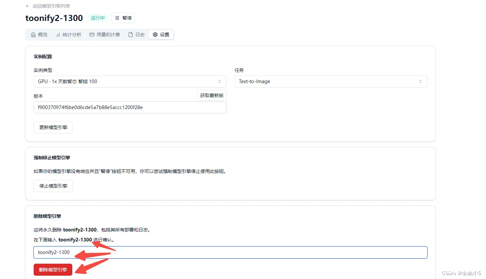Click the 实例类型 label

[x=43, y=70]
